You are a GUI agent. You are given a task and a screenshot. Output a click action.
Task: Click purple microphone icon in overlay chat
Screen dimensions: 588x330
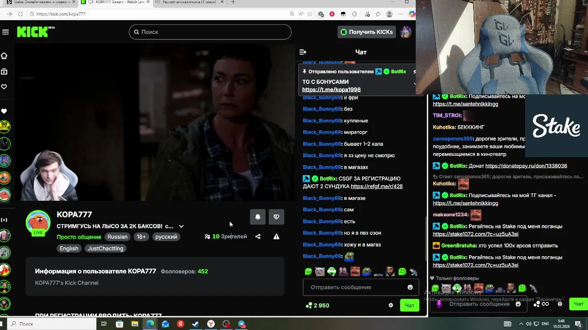440,304
